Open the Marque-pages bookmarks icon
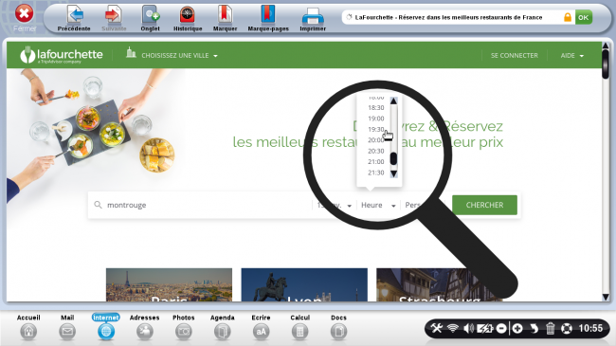This screenshot has width=616, height=346. (268, 15)
